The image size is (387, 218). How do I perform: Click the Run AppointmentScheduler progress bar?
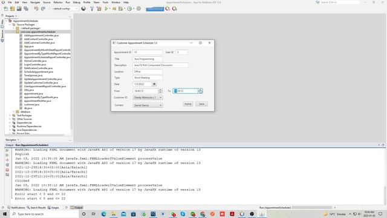(x=312, y=208)
